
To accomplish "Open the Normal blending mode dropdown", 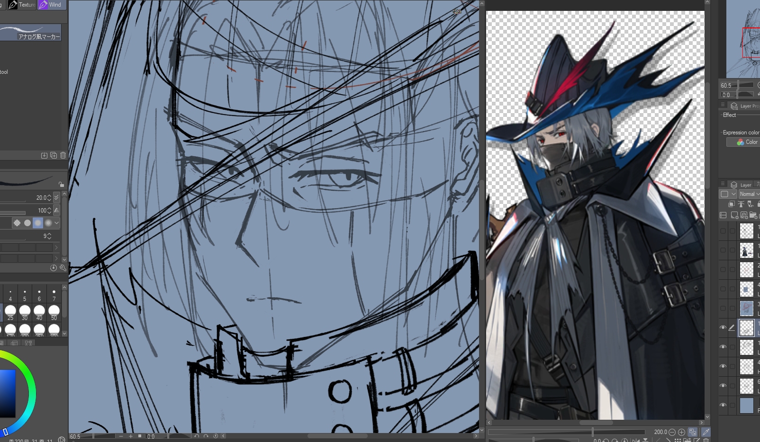I will coord(749,194).
